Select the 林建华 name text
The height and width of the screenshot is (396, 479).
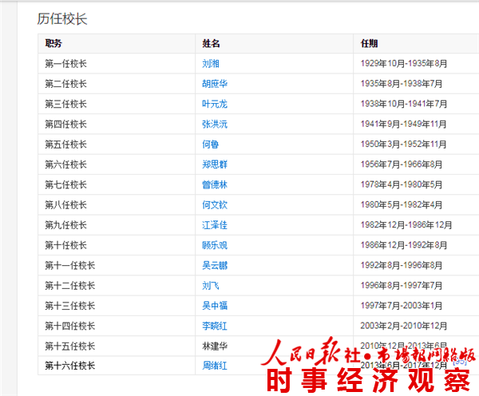(x=215, y=346)
